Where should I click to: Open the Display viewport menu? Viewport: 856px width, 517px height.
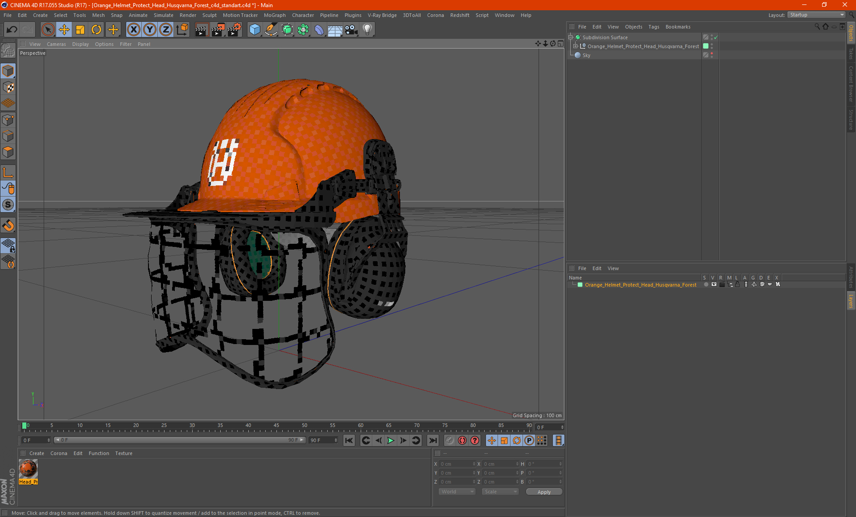point(80,44)
